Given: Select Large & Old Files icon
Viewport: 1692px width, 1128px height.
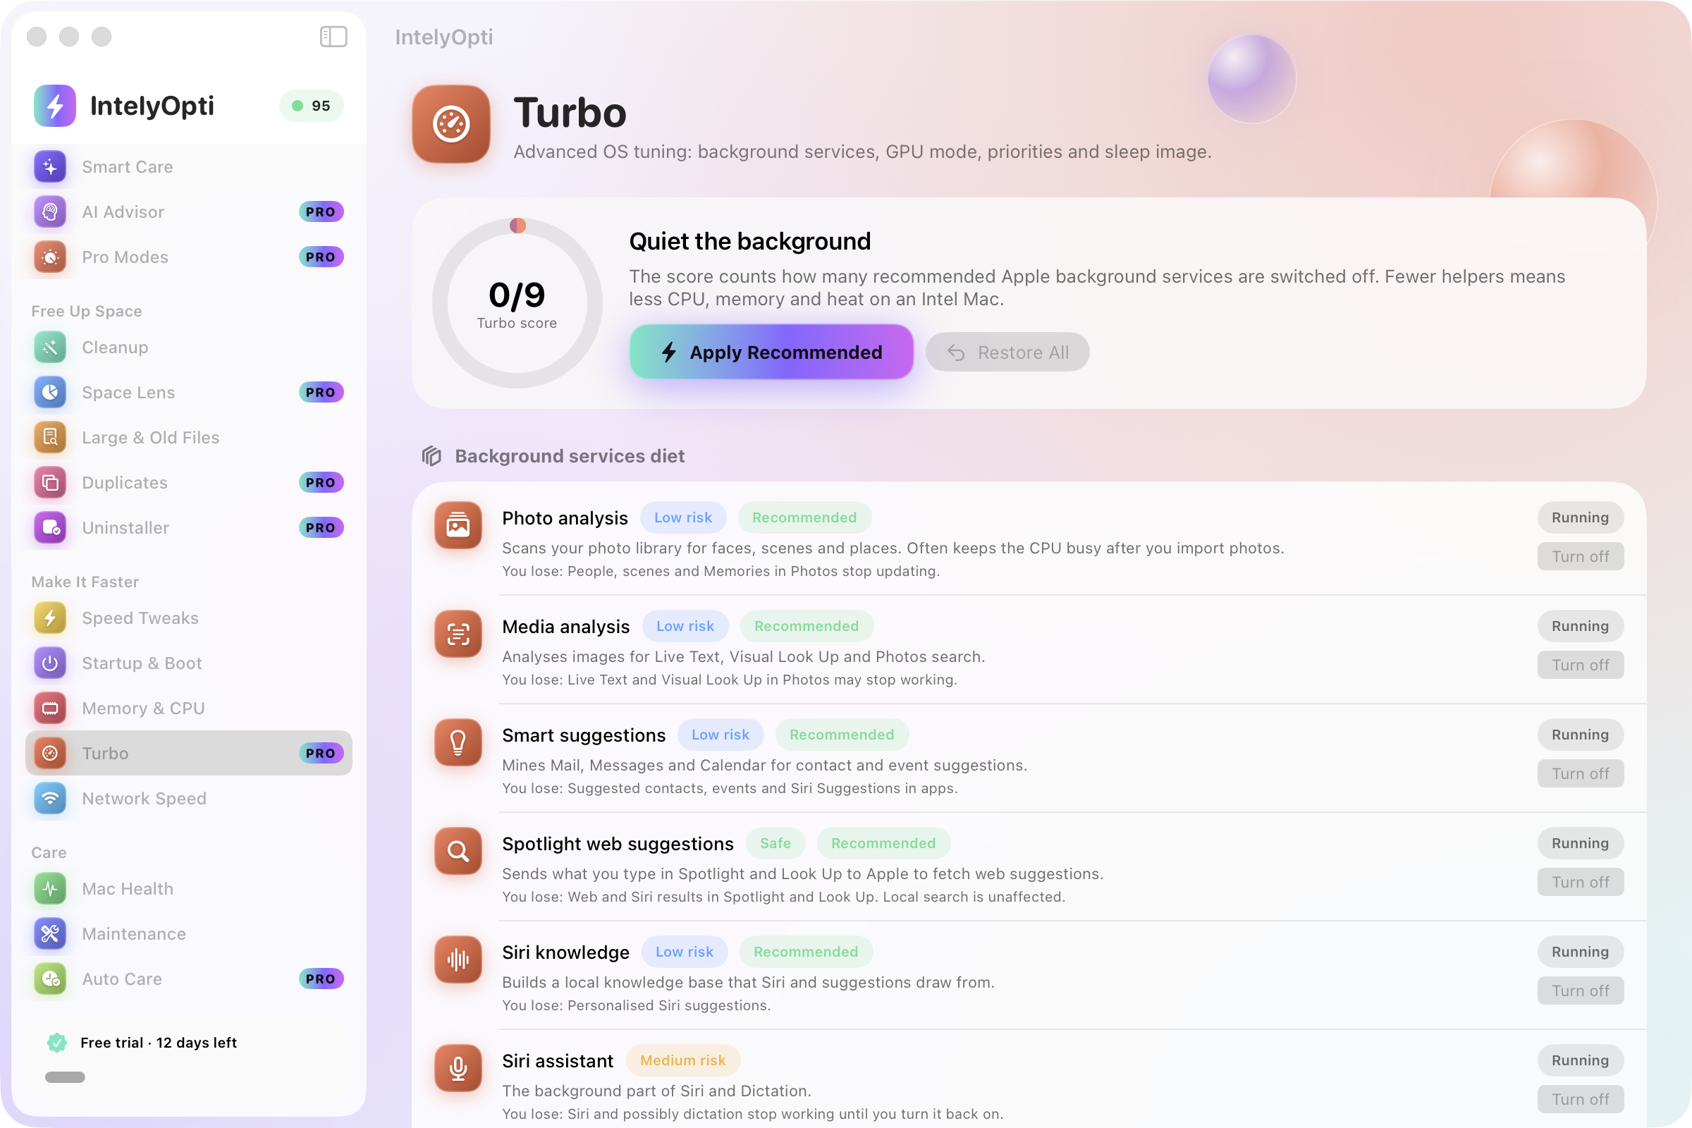Looking at the screenshot, I should pos(50,437).
